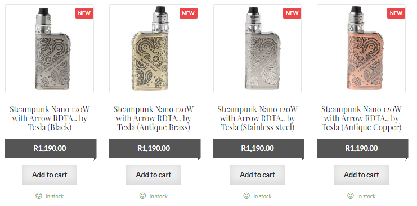Click smiley in-stock icon under Black product
The height and width of the screenshot is (206, 417).
(39, 196)
